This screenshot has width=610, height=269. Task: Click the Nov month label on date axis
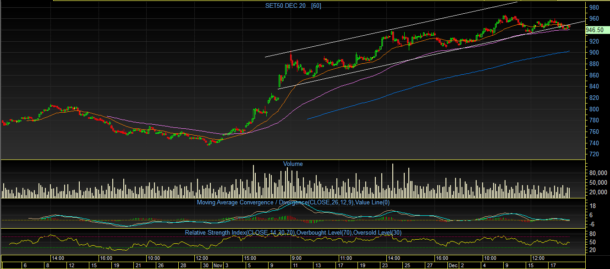[218, 265]
